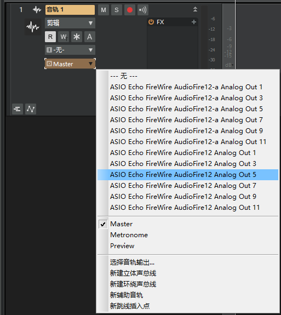This screenshot has width=281, height=315.
Task: Choose Metronome from the output menu
Action: point(129,235)
